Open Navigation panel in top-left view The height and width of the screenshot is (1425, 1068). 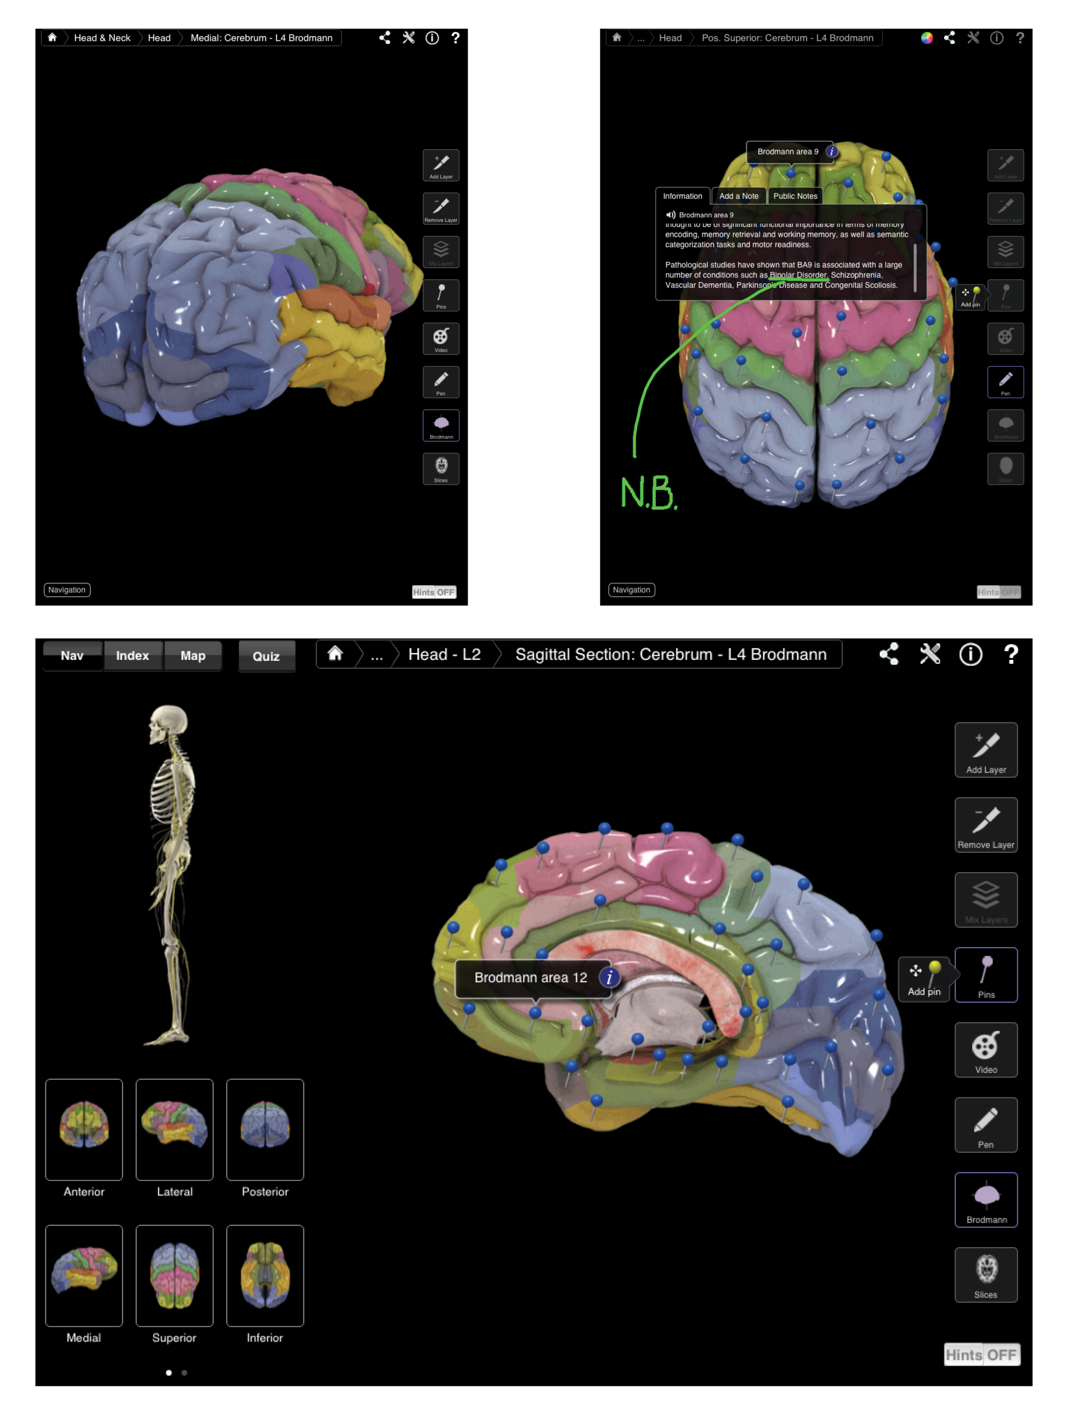coord(67,589)
